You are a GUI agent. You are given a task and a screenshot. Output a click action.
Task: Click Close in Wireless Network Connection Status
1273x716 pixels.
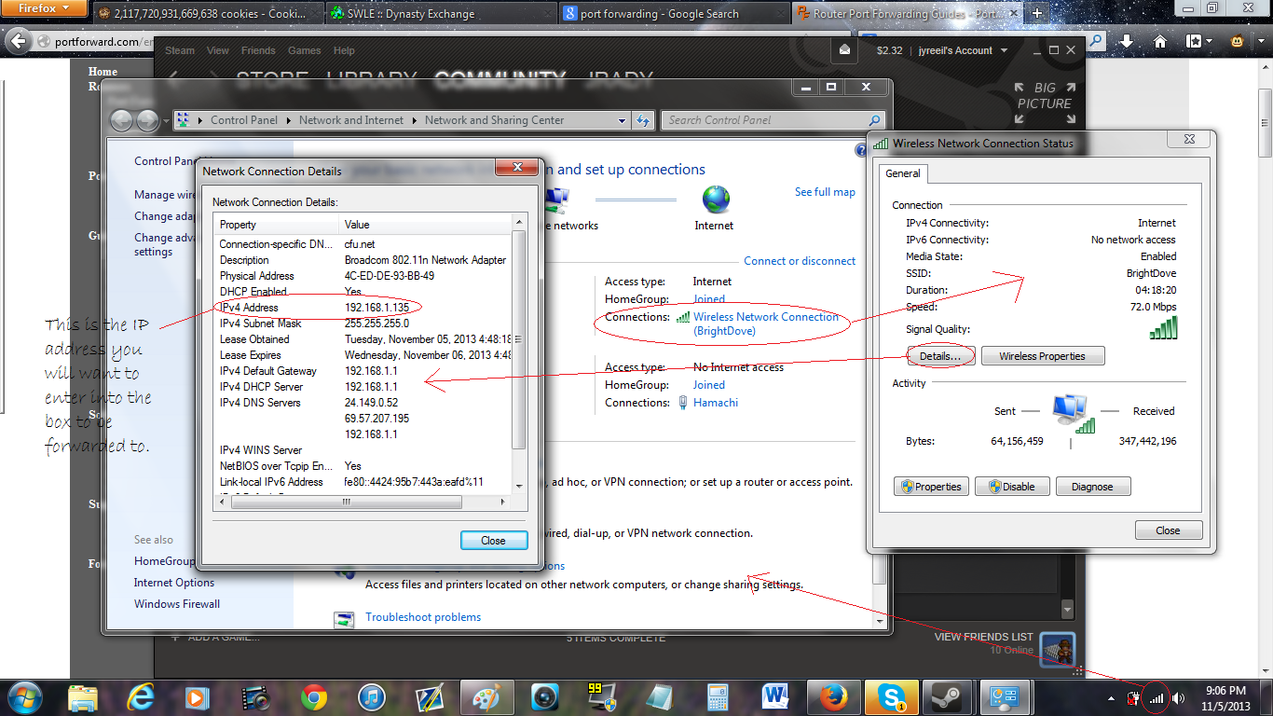1169,530
